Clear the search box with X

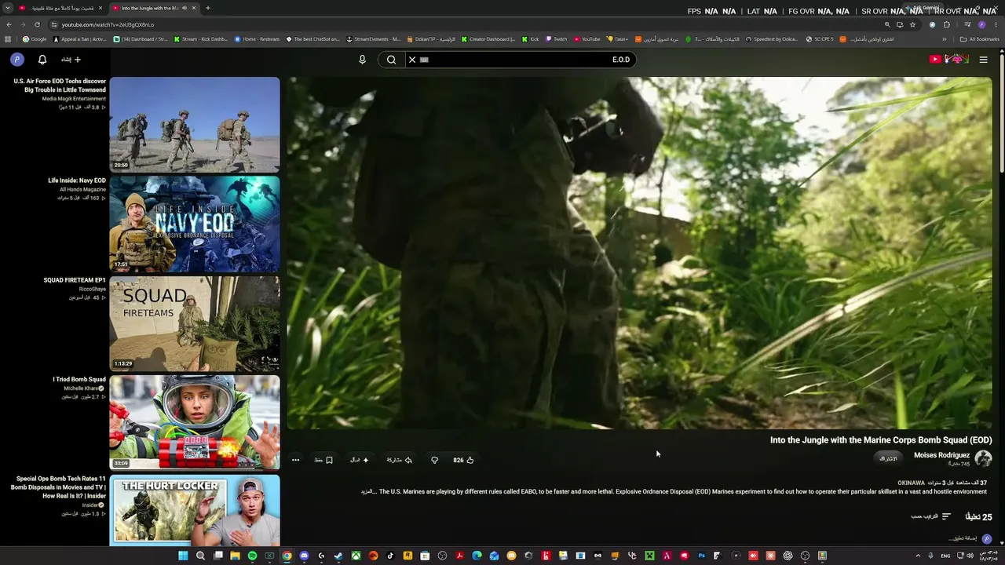coord(411,60)
